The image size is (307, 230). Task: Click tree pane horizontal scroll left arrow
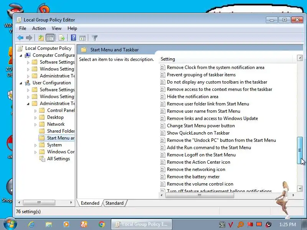click(x=19, y=202)
